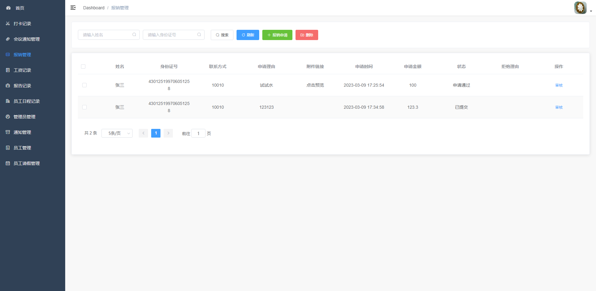
Task: Select 员工请假管理 in the sidebar menu
Action: [x=26, y=163]
